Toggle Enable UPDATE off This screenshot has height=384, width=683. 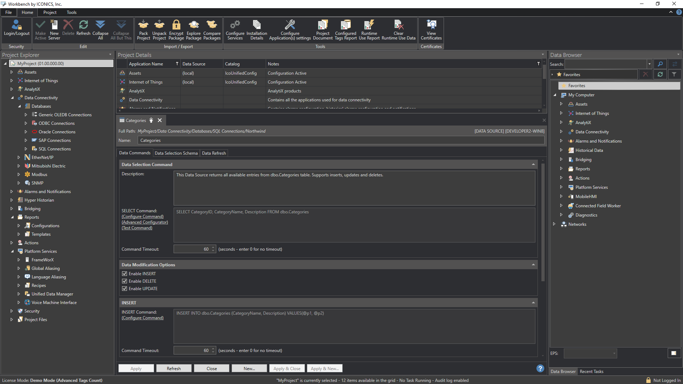click(x=125, y=288)
